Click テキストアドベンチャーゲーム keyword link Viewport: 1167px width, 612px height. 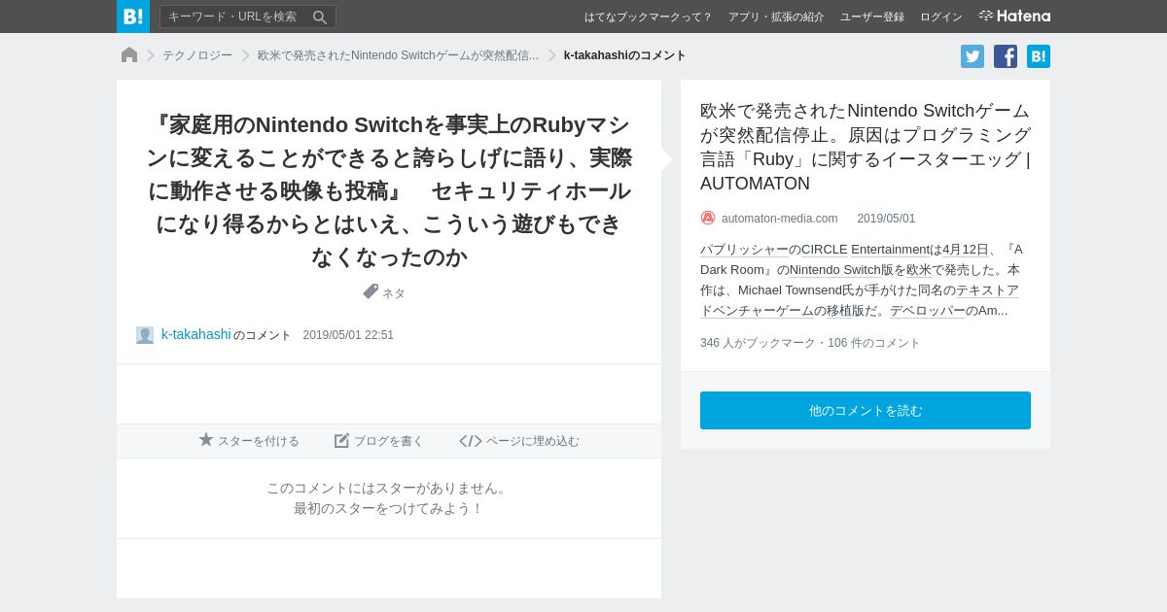pos(860,300)
